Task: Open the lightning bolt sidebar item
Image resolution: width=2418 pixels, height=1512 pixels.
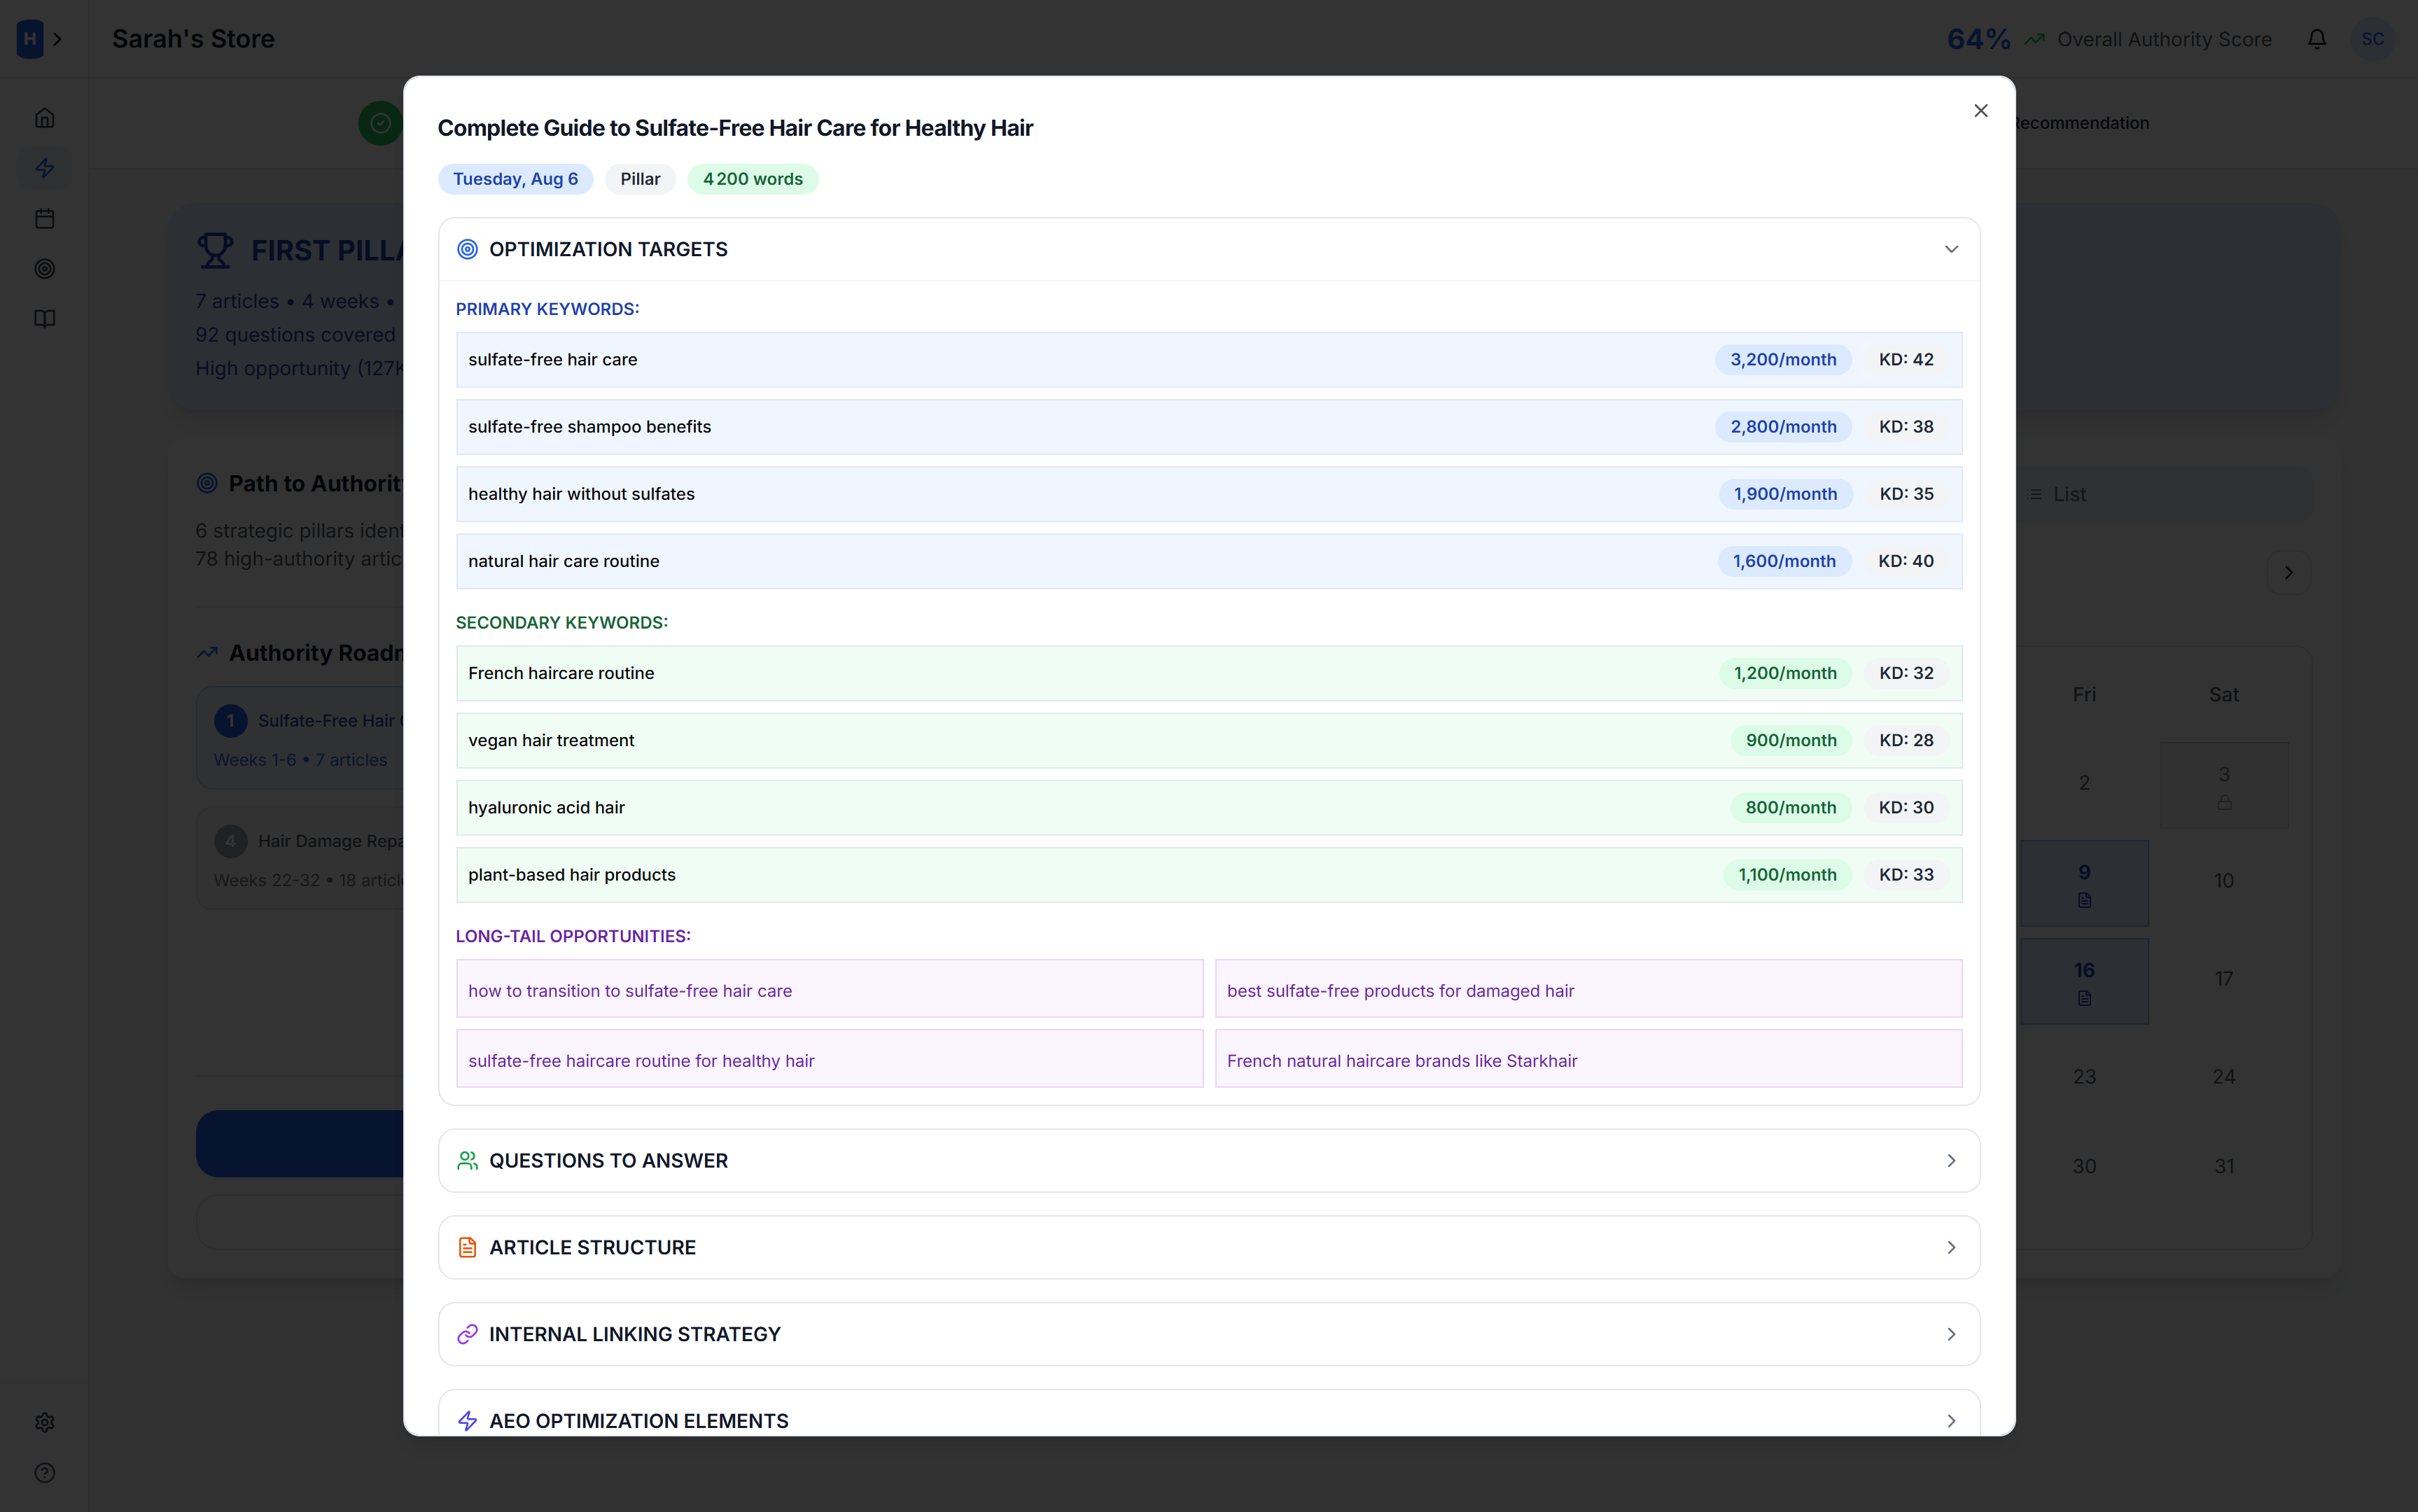Action: (45, 168)
